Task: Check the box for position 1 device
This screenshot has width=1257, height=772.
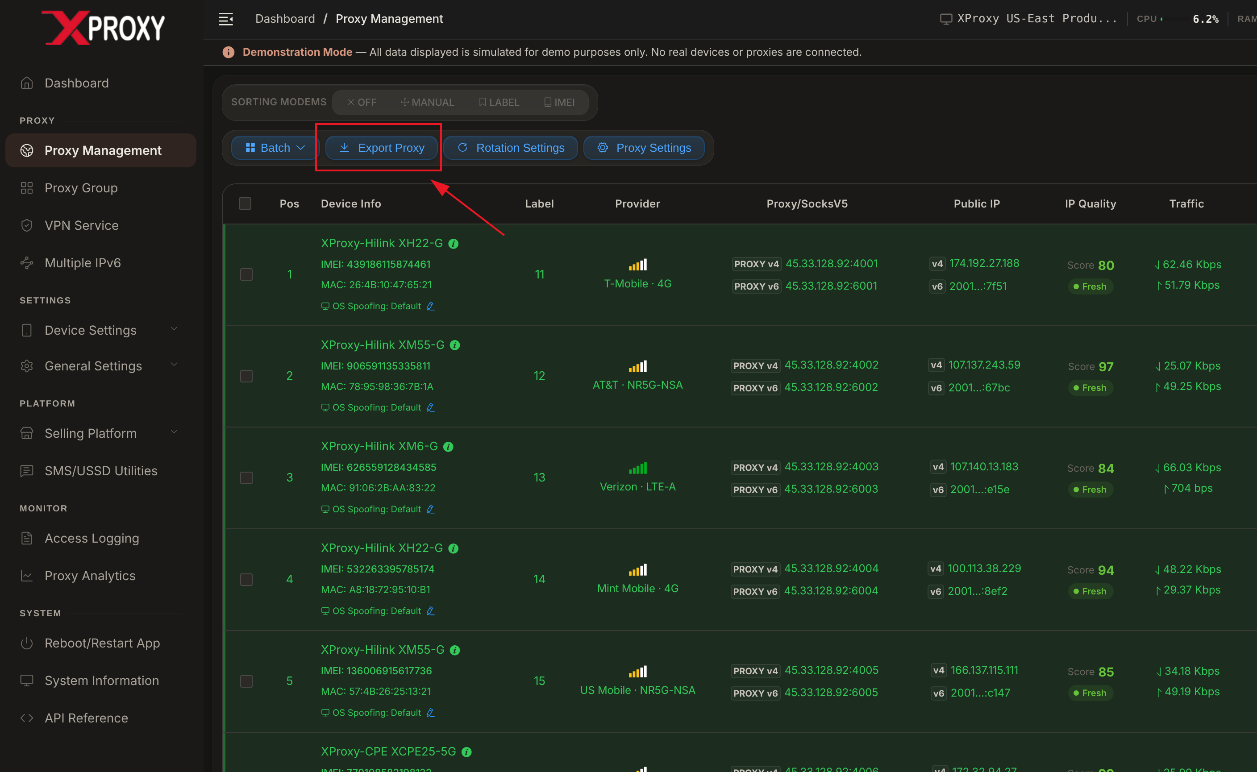Action: [x=246, y=275]
